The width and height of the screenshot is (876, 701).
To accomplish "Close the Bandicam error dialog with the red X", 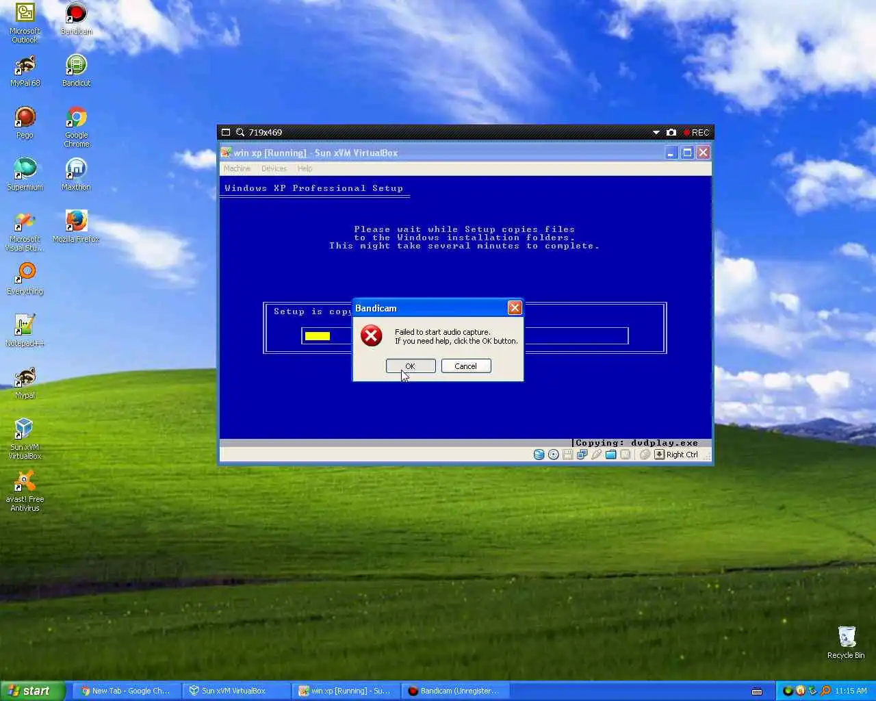I will coord(515,308).
